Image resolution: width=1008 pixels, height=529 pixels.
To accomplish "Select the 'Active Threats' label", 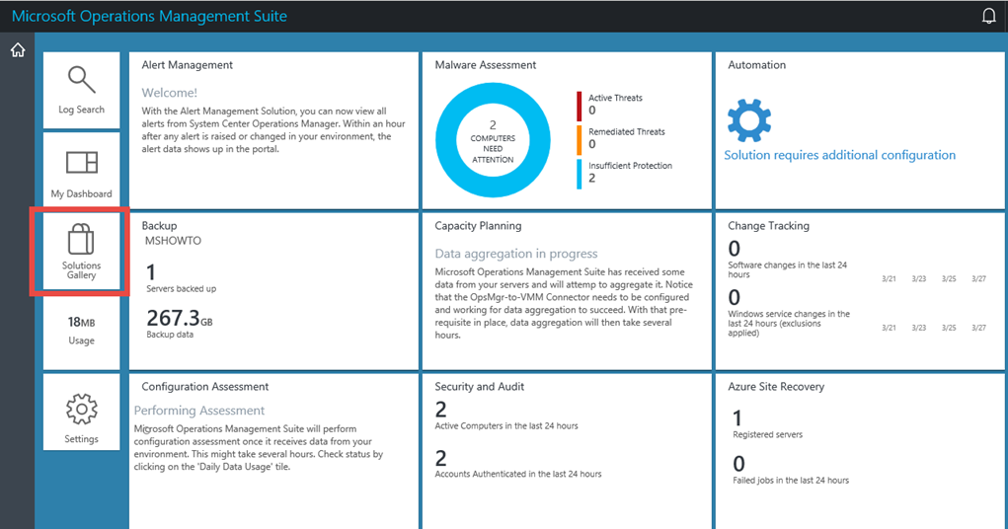I will [615, 98].
